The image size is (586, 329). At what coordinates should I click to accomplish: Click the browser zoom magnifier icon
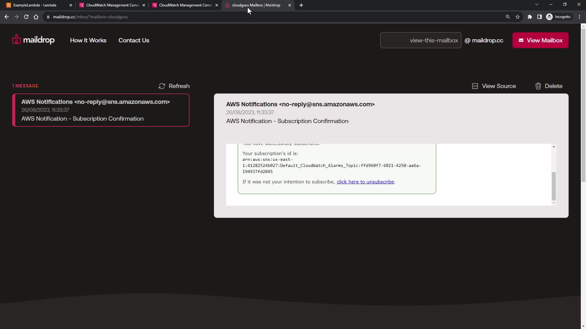click(x=508, y=17)
